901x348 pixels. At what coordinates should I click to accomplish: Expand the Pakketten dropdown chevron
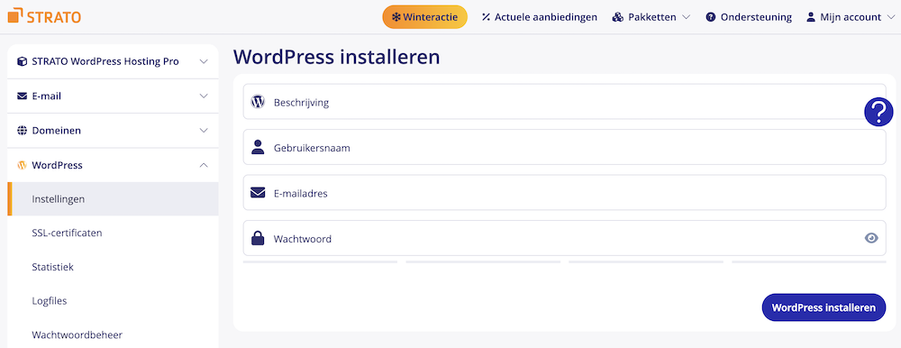(686, 17)
